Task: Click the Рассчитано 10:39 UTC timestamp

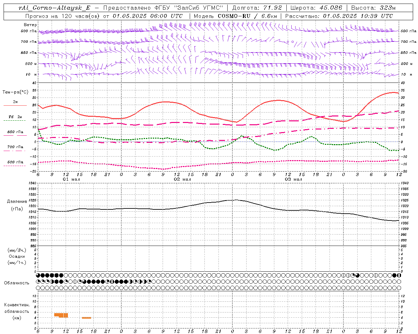Action: (339, 16)
